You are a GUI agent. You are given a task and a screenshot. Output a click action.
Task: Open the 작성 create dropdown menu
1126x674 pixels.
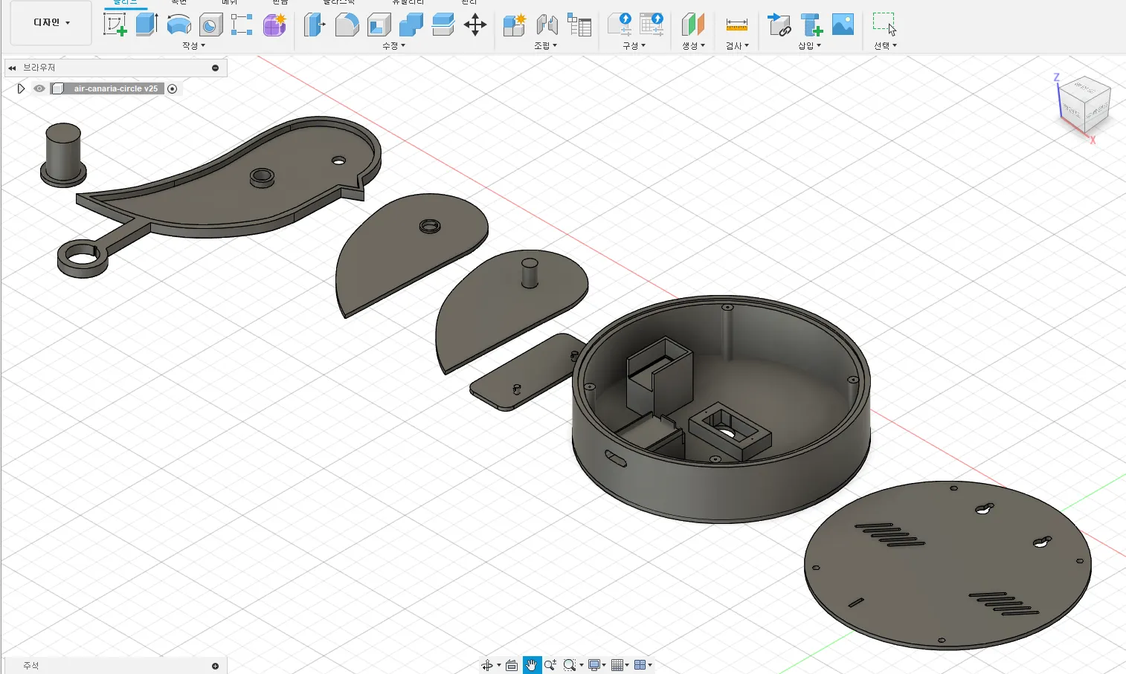pyautogui.click(x=193, y=46)
